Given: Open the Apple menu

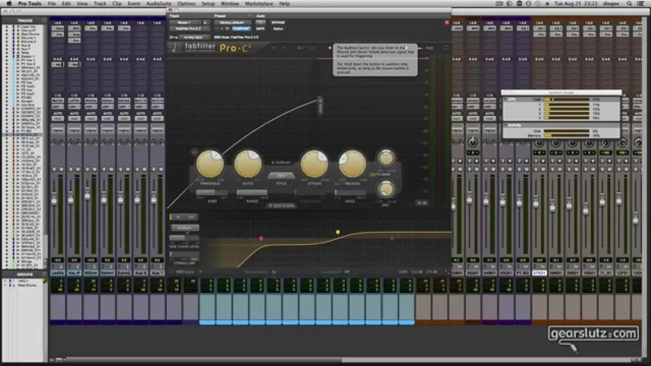Looking at the screenshot, I should pyautogui.click(x=9, y=4).
